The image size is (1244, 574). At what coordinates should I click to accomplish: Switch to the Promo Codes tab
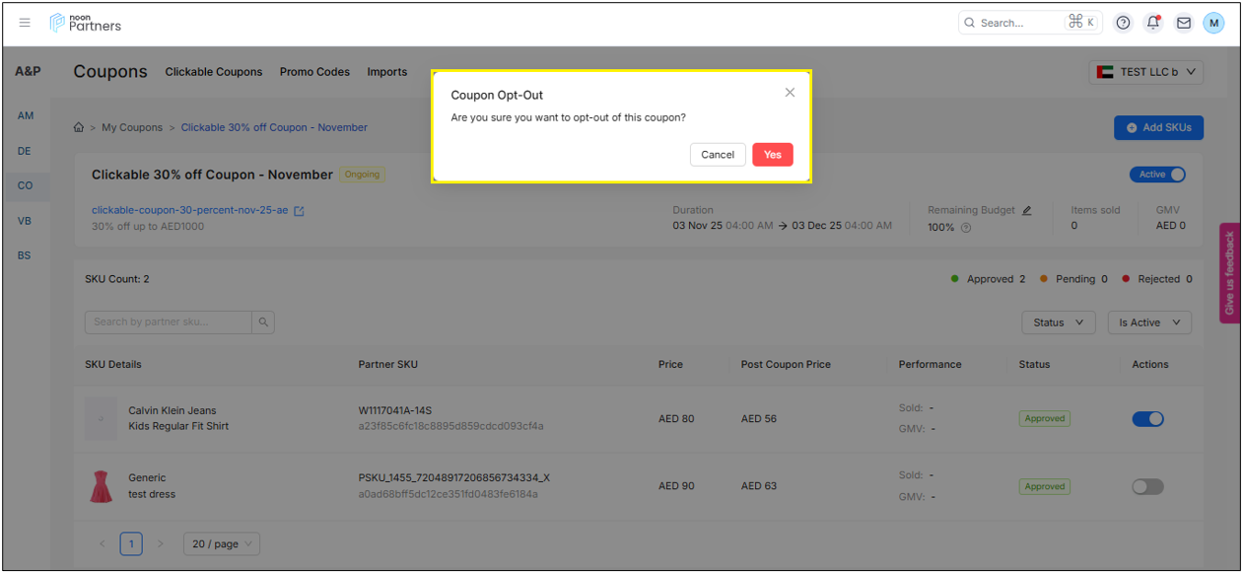314,72
